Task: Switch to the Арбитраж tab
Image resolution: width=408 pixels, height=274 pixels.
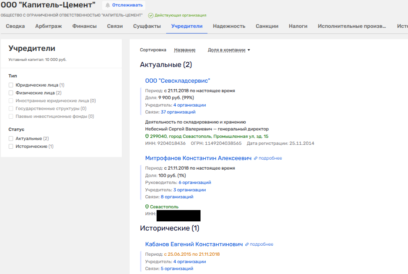Action: [x=48, y=26]
